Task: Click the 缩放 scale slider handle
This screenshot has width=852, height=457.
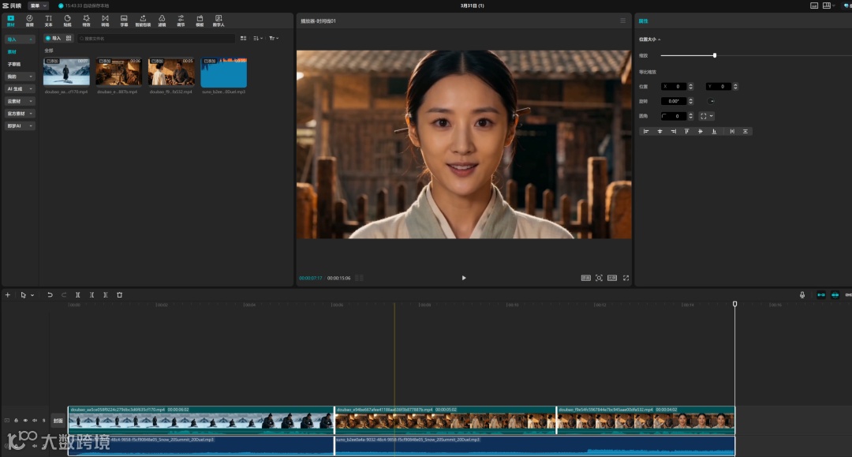Action: [x=715, y=55]
